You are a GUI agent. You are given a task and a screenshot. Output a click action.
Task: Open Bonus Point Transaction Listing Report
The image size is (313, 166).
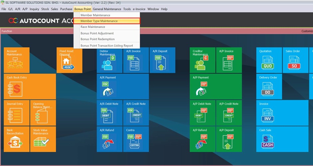(106, 46)
